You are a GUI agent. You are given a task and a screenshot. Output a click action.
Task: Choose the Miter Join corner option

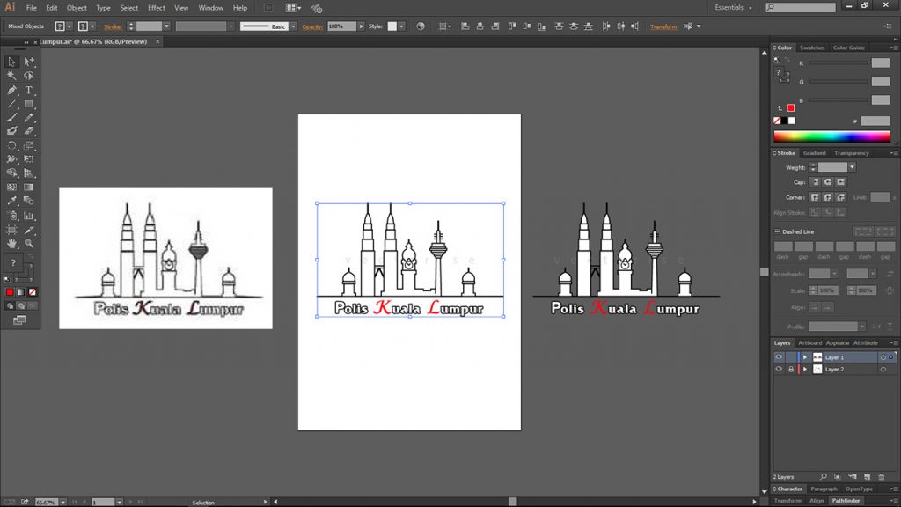(x=815, y=197)
